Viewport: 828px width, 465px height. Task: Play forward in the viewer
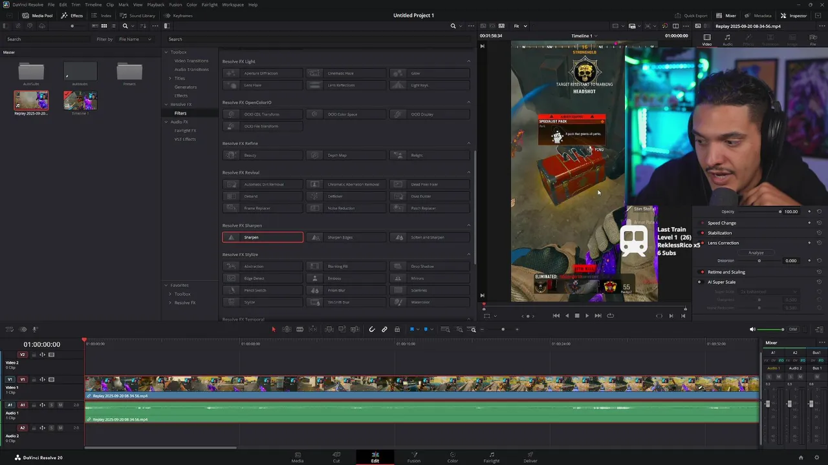click(587, 316)
